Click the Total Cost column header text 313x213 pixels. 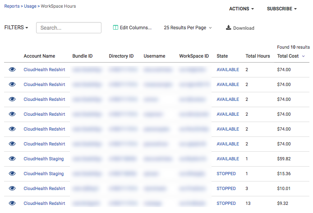coord(288,56)
